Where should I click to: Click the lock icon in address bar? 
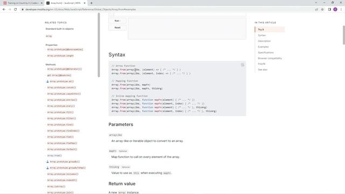(23, 10)
